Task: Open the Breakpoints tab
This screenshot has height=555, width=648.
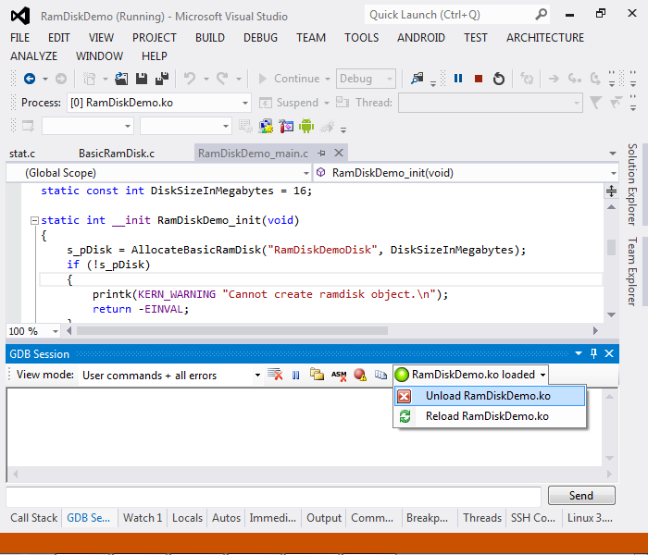Action: 427,518
